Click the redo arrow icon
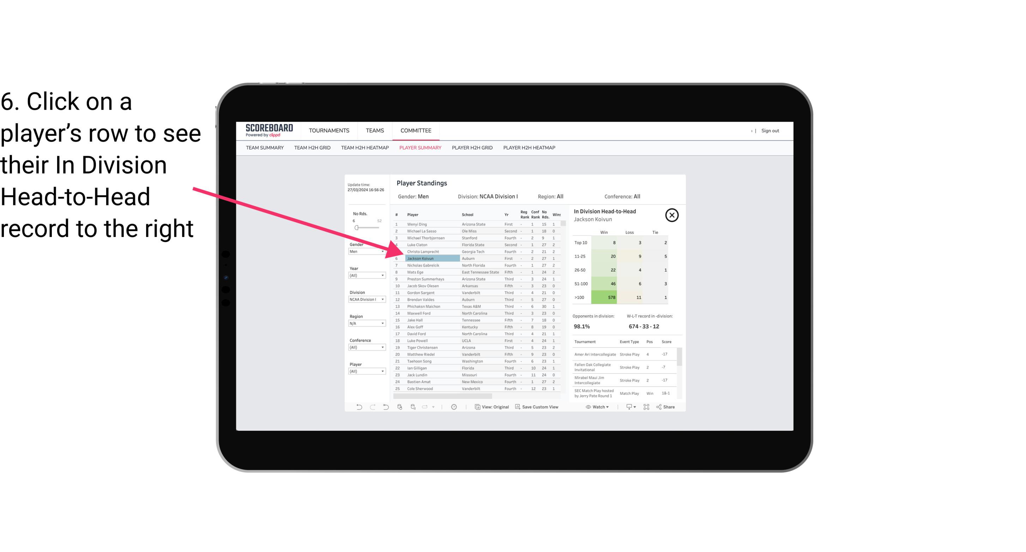 (x=373, y=408)
